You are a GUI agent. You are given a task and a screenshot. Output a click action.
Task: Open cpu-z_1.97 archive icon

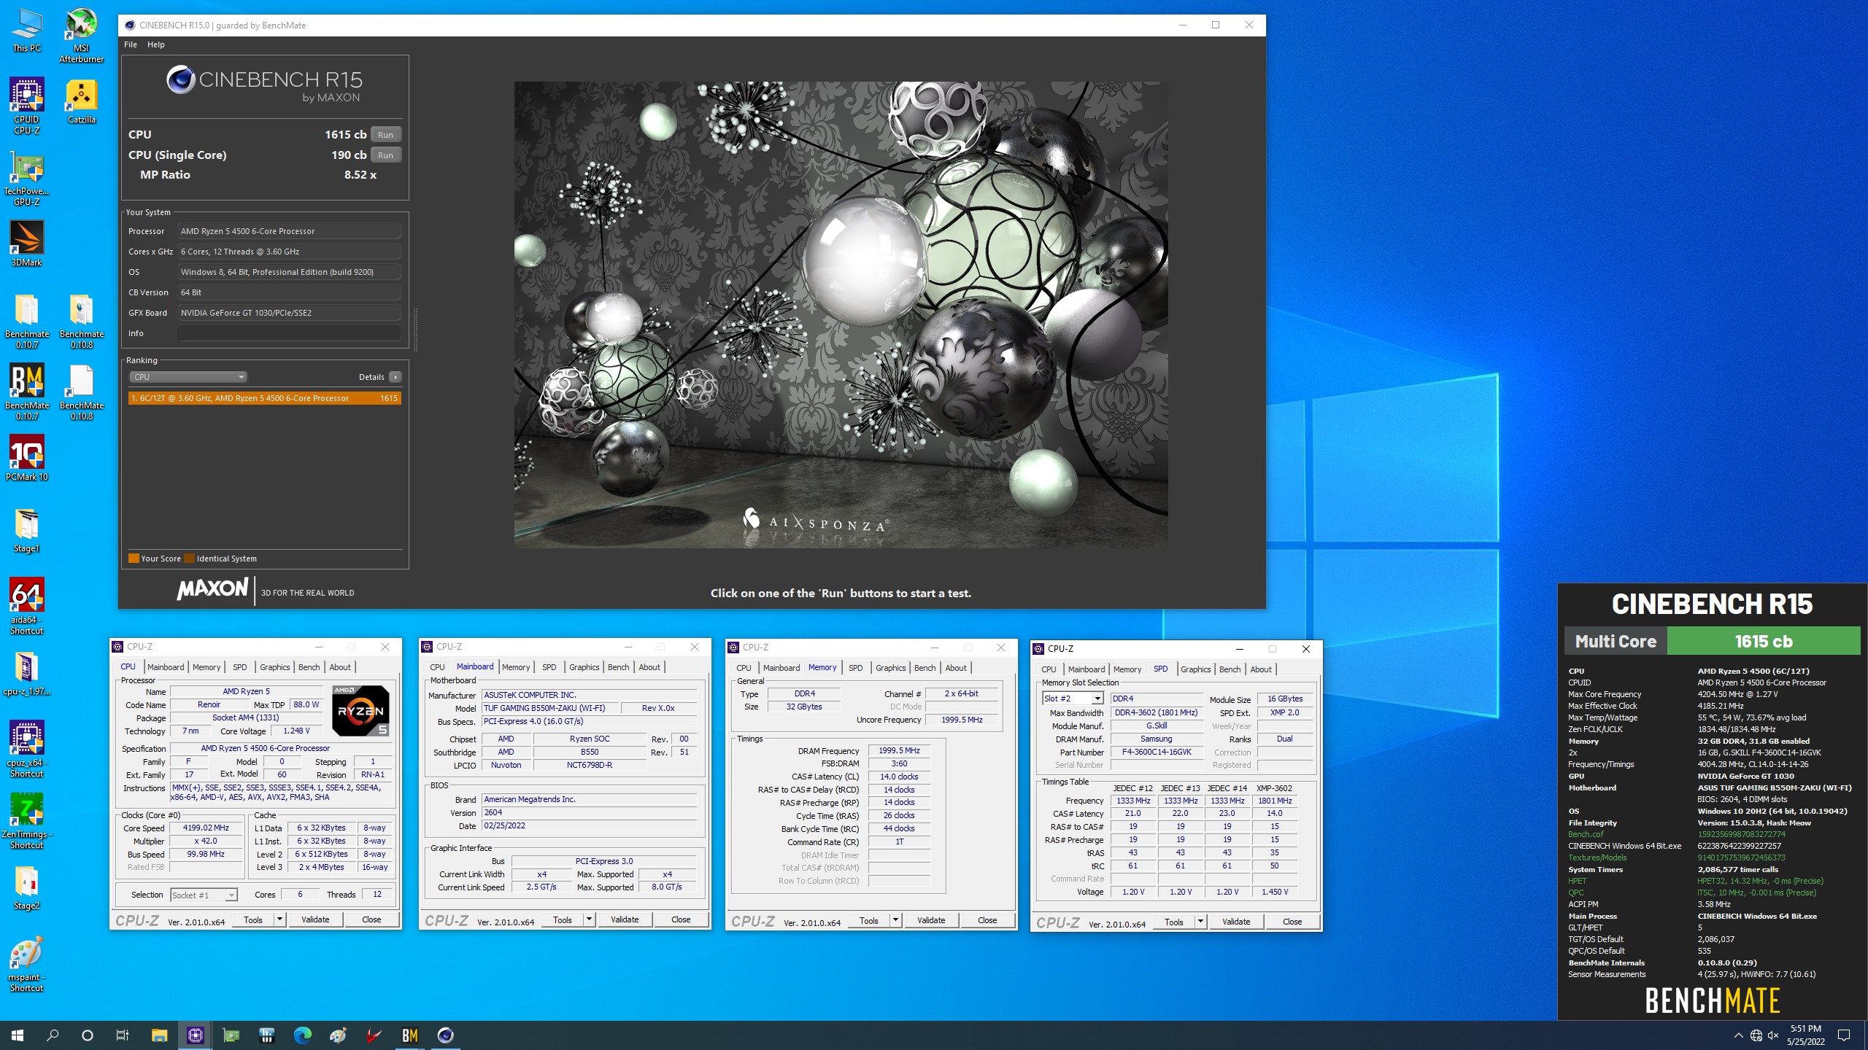[27, 673]
